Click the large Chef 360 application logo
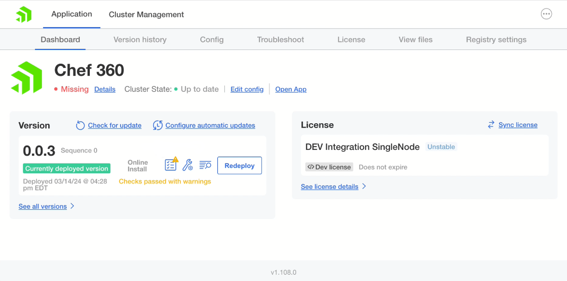This screenshot has width=567, height=281. pos(27,78)
